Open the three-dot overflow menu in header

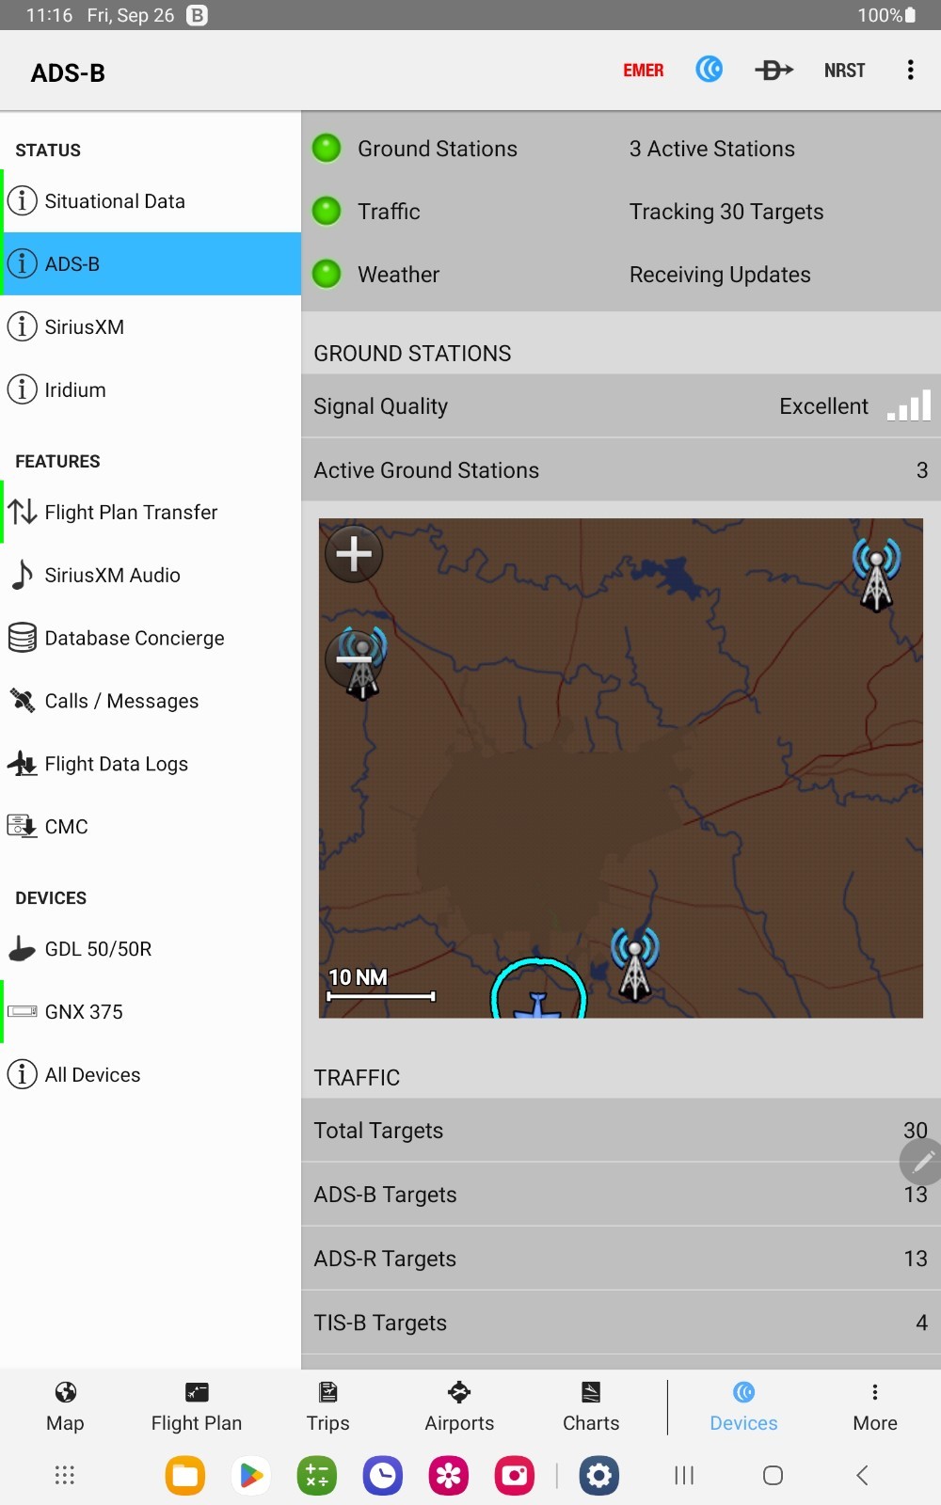pyautogui.click(x=910, y=70)
